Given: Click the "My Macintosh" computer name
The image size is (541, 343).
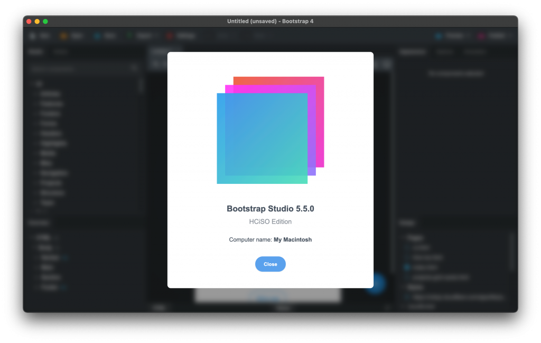Looking at the screenshot, I should pyautogui.click(x=293, y=239).
